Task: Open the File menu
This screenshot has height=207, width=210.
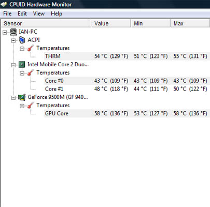Action: (7, 13)
